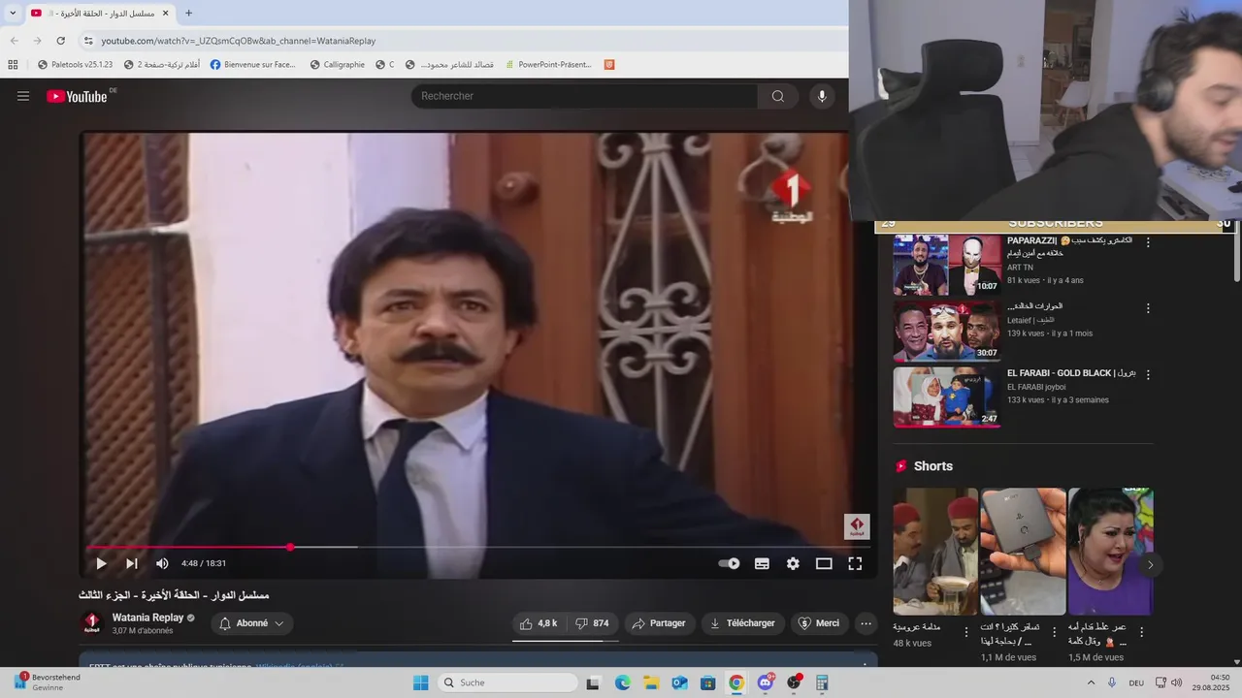
Task: Open options for the 1,5 M vues Short
Action: click(x=1141, y=631)
